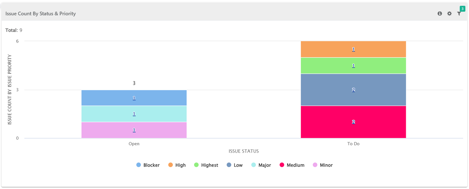Open the Blocker count link in Open bar
Screen dimensions: 469x189
[134, 98]
